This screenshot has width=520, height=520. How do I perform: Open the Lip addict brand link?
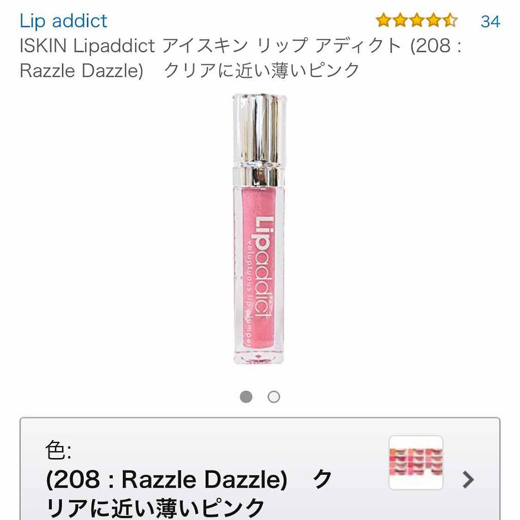point(63,21)
